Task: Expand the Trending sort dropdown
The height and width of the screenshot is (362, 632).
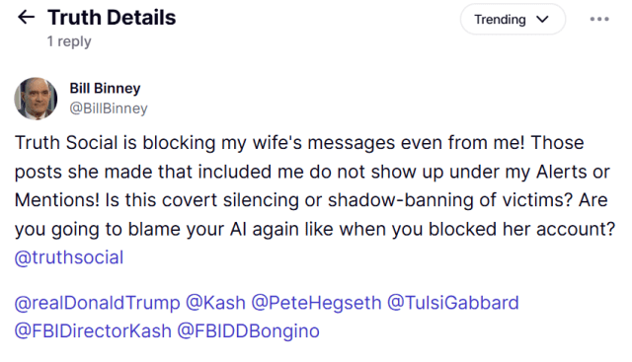Action: [x=513, y=19]
